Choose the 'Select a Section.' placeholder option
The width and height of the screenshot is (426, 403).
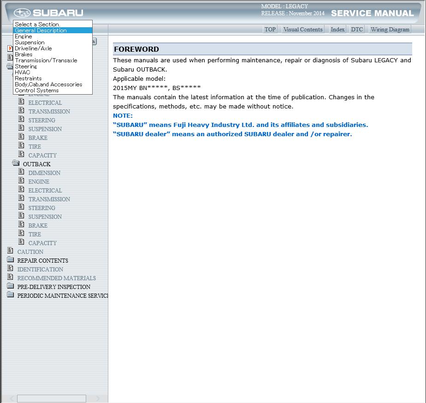(53, 24)
